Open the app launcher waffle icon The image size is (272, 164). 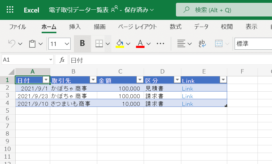(10, 10)
